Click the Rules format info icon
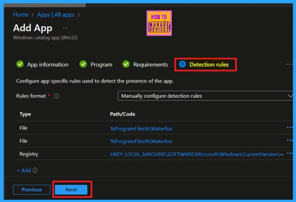Image resolution: width=296 pixels, height=202 pixels. click(x=56, y=96)
